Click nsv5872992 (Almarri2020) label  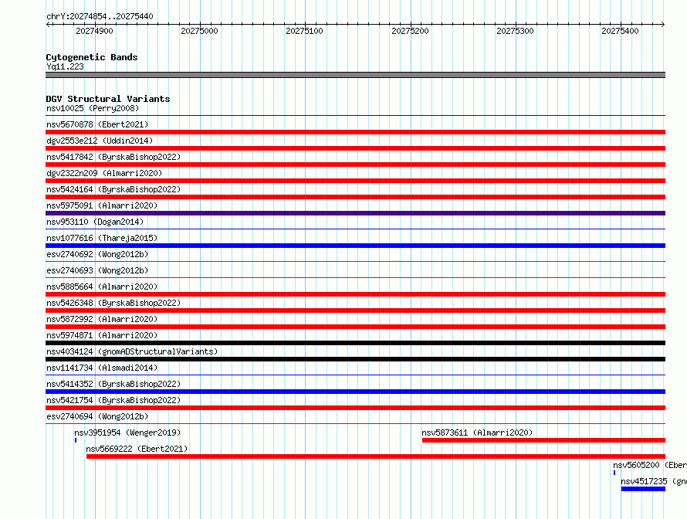(x=102, y=319)
